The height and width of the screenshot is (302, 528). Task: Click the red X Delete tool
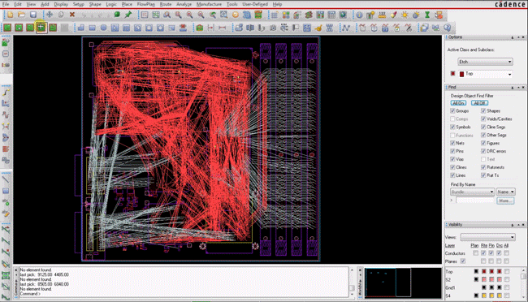point(71,15)
